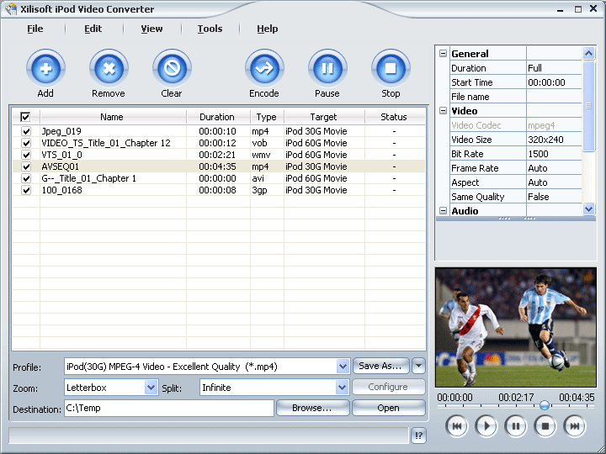The width and height of the screenshot is (606, 454).
Task: Sort the list by Target column header
Action: (324, 117)
